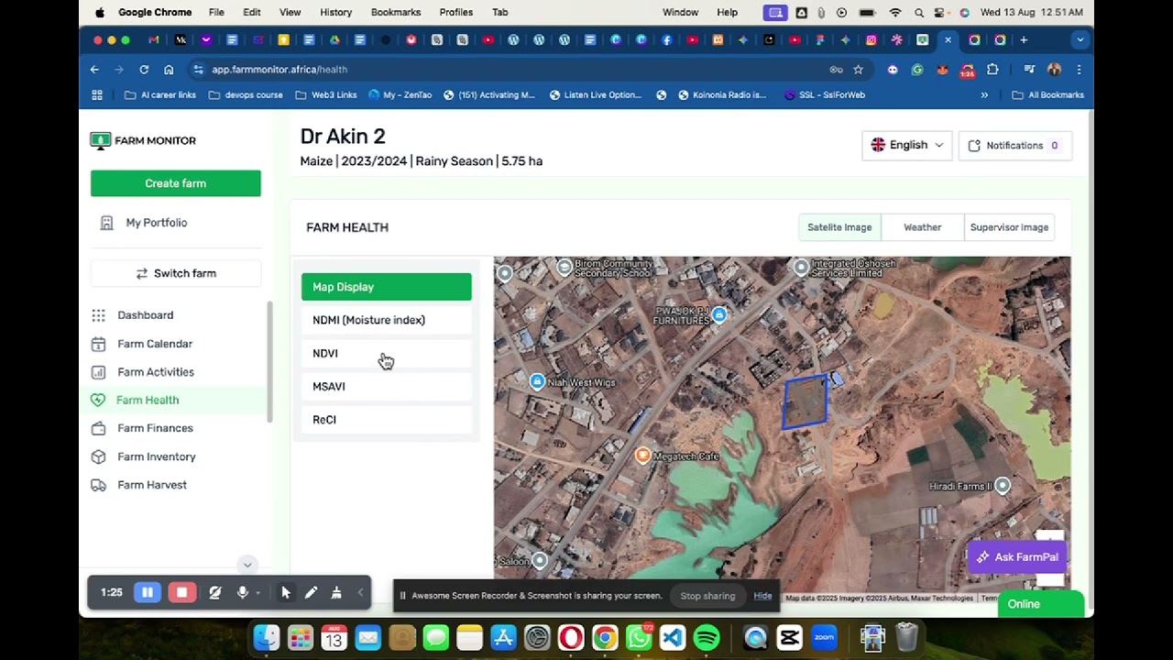Viewport: 1173px width, 660px height.
Task: Open microphone options dropdown arrow in recorder
Action: pyautogui.click(x=258, y=593)
